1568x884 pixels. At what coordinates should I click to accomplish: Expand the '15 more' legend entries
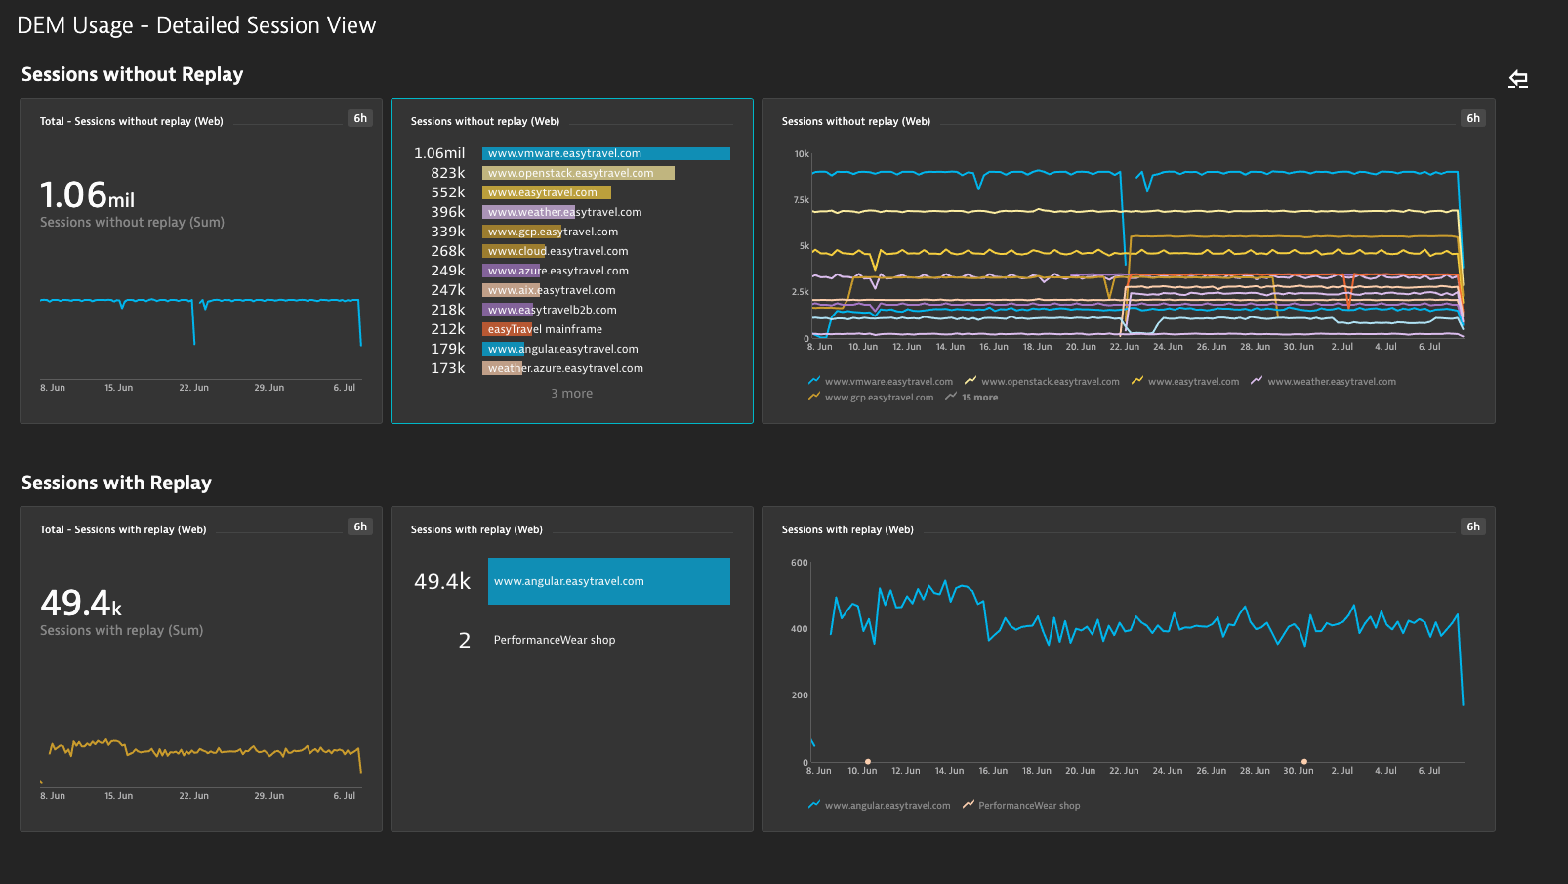click(x=971, y=398)
